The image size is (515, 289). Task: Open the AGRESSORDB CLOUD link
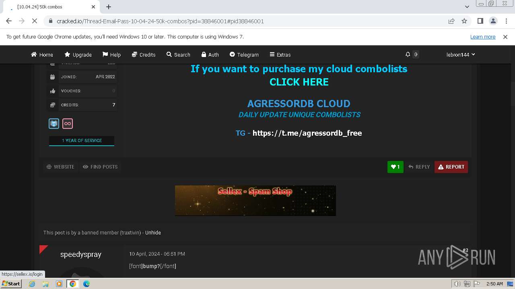299,104
